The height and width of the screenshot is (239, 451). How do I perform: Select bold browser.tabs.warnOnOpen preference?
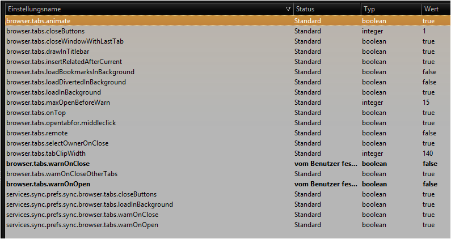point(48,184)
